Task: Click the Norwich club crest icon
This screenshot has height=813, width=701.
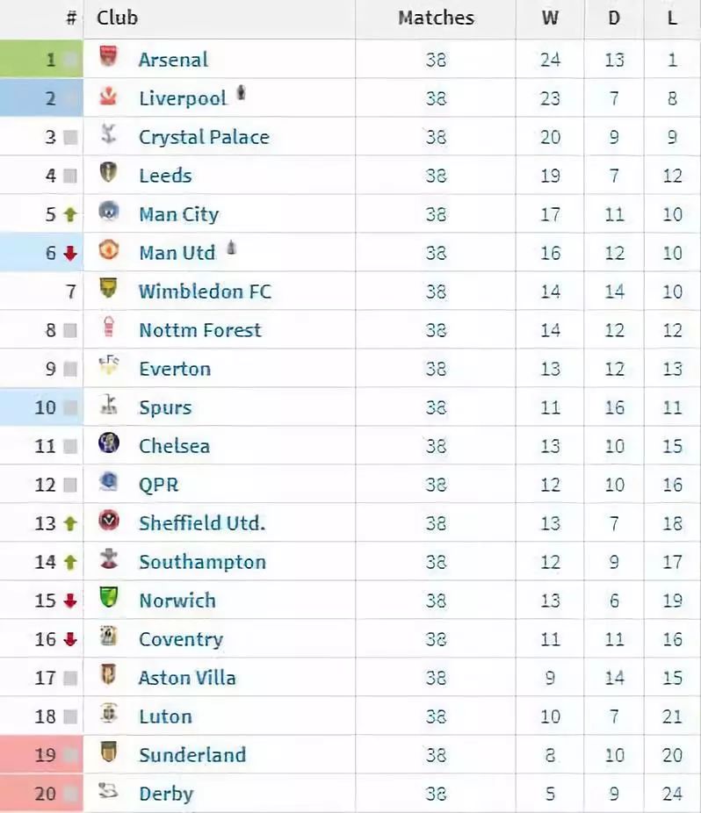Action: (x=108, y=597)
